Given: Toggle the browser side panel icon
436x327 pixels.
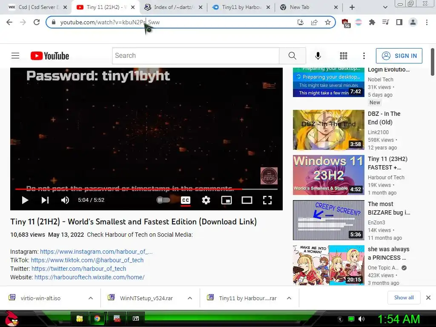Looking at the screenshot, I should tap(399, 22).
